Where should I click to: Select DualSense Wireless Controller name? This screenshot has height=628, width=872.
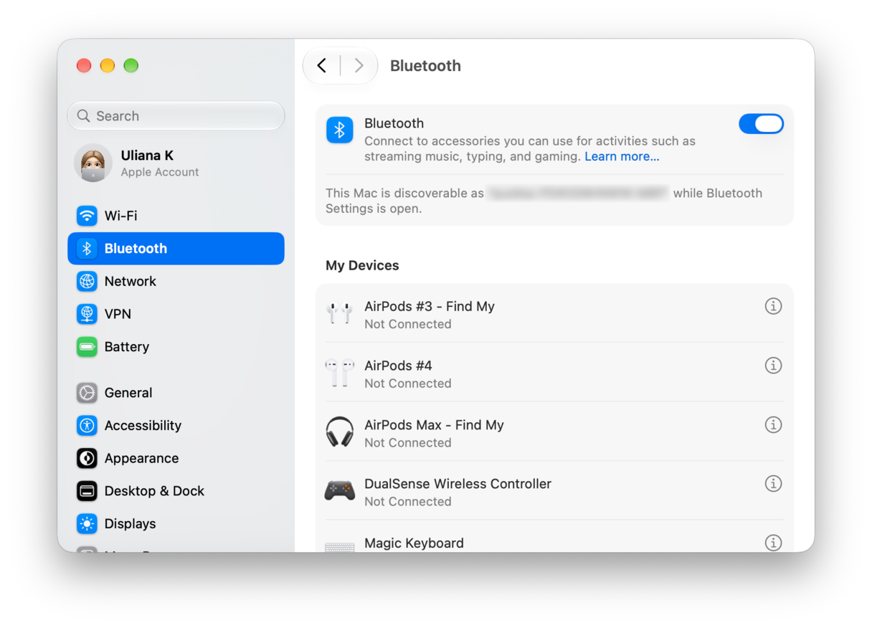click(x=458, y=484)
